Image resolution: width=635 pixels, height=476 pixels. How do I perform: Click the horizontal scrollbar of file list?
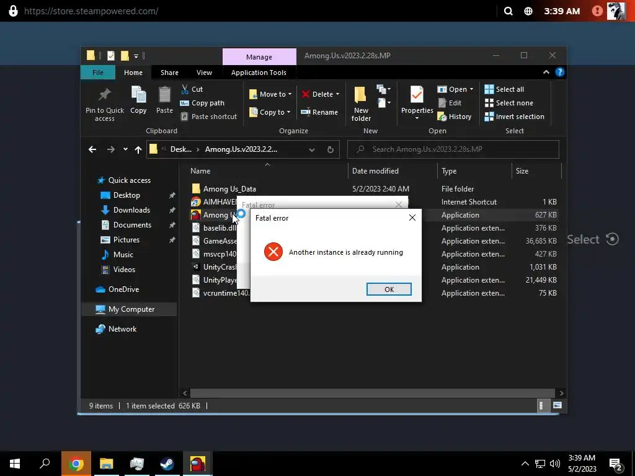coord(372,393)
